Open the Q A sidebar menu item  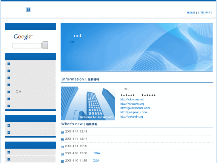30,92
